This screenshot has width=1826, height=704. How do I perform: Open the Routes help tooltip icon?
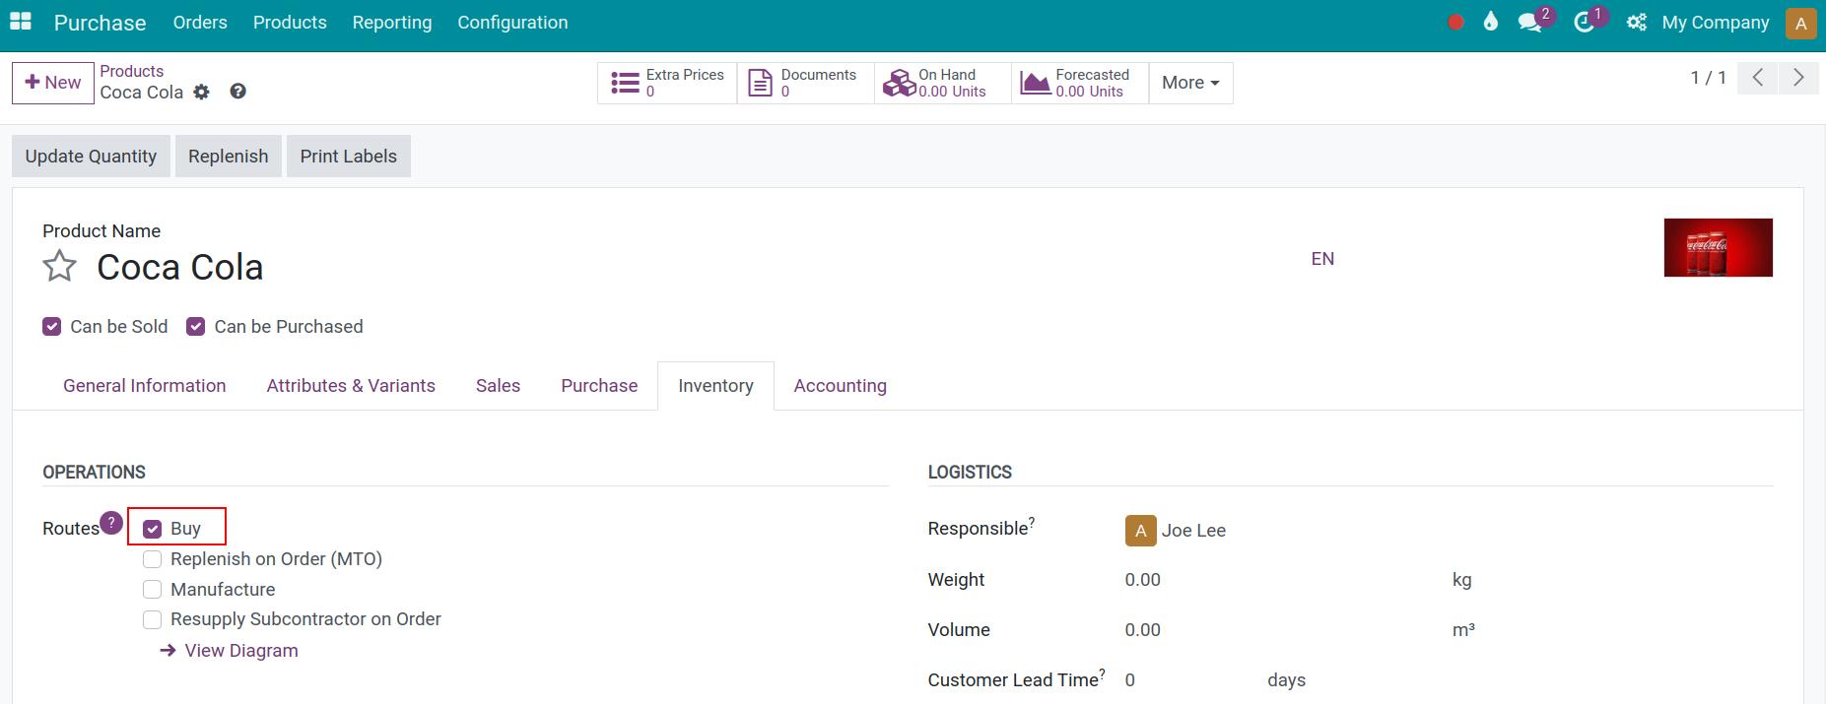click(x=111, y=522)
